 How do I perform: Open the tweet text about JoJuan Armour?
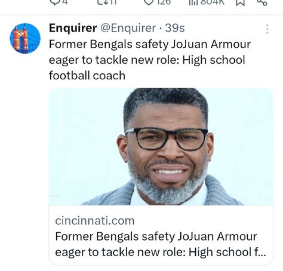coord(149,59)
